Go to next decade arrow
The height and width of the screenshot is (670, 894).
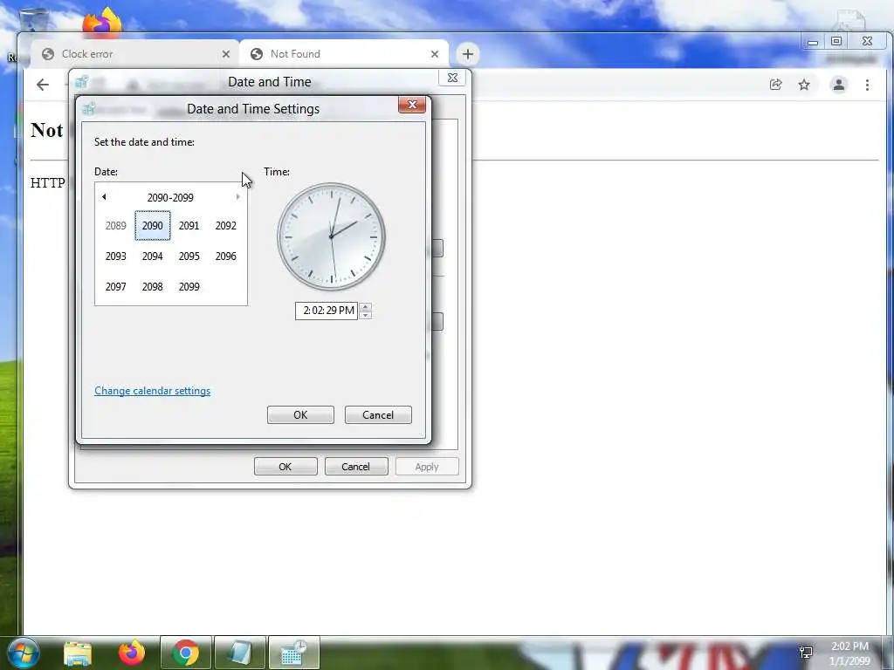(237, 197)
